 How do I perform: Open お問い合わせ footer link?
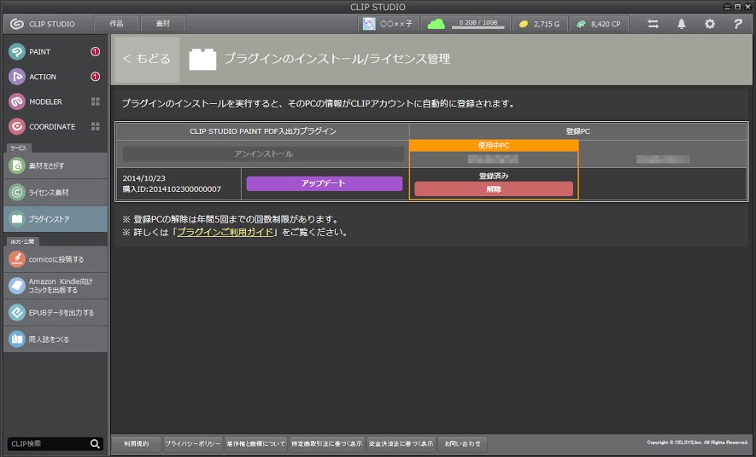[x=462, y=443]
